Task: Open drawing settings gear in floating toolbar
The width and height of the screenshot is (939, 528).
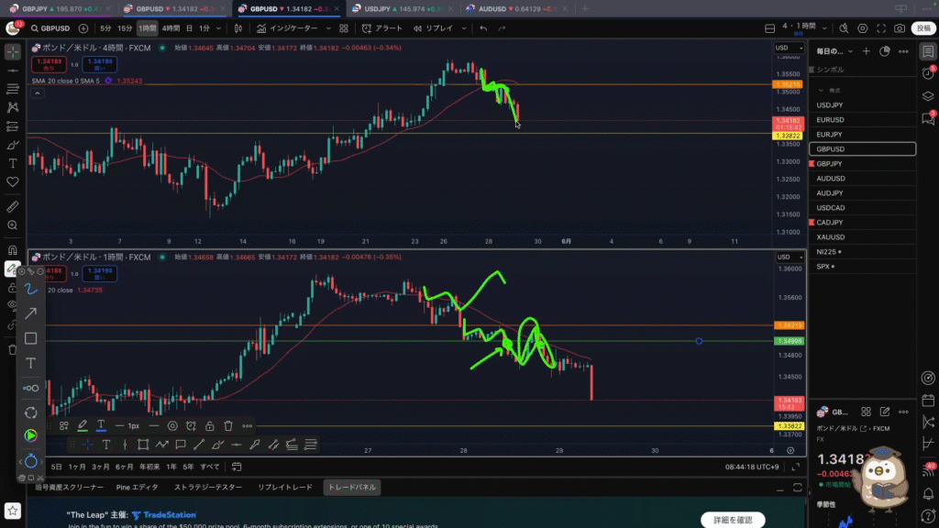Action: point(172,425)
